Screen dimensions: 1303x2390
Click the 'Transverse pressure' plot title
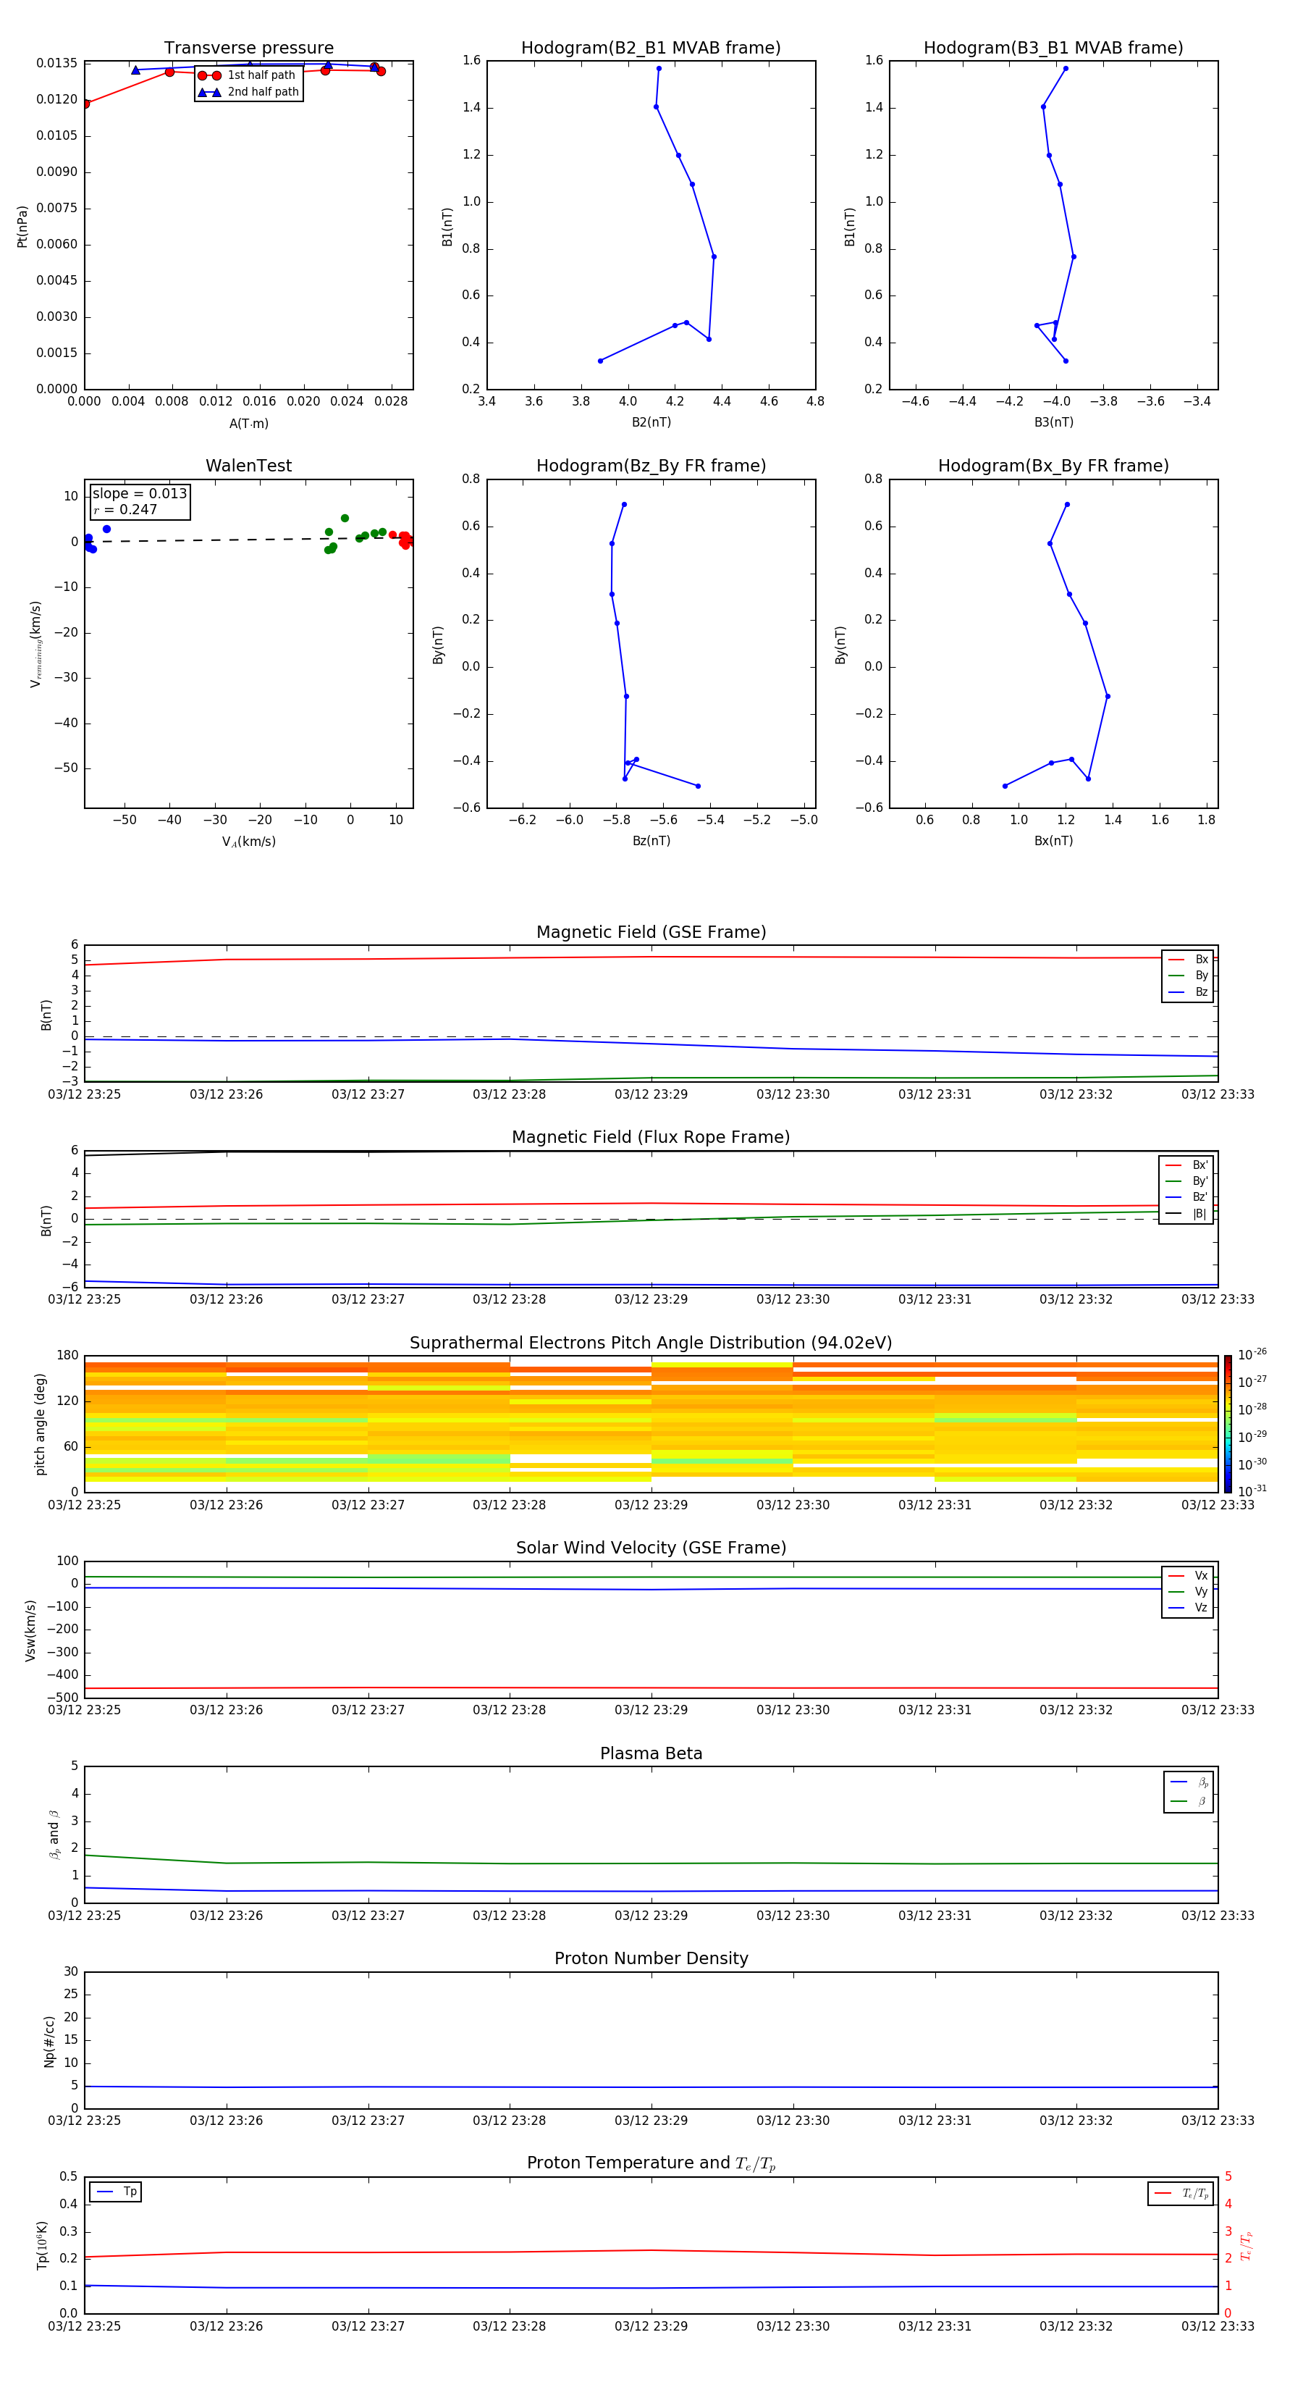(x=248, y=49)
